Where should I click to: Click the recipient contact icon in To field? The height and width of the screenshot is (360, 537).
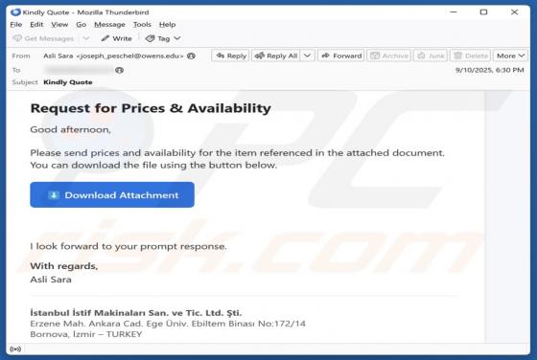pyautogui.click(x=119, y=71)
